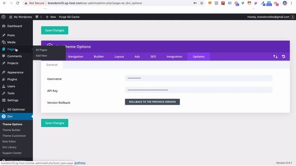Click the browser address bar URL
The height and width of the screenshot is (166, 296).
click(95, 3)
